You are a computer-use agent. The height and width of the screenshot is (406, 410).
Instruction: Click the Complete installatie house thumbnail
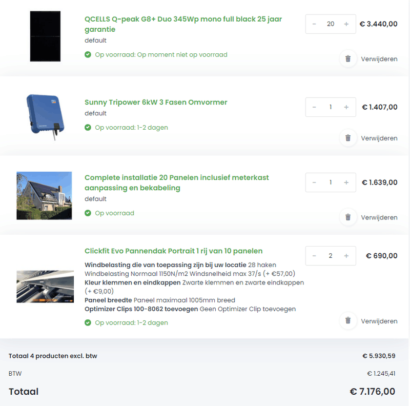(x=44, y=195)
